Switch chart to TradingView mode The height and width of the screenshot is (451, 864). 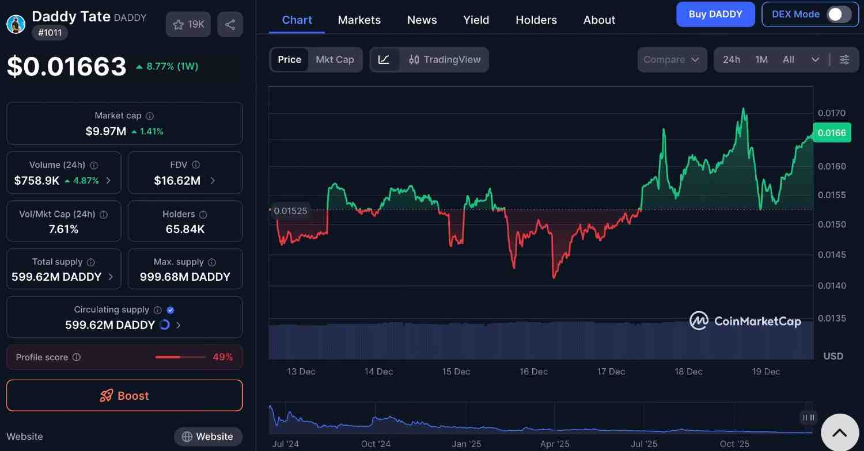point(445,59)
